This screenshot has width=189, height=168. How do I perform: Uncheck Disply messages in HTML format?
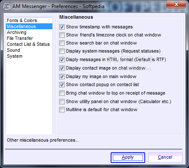tap(62, 59)
